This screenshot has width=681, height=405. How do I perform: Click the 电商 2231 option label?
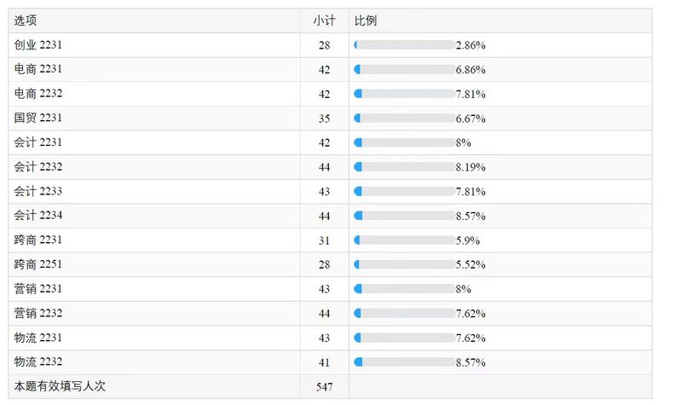pos(38,69)
